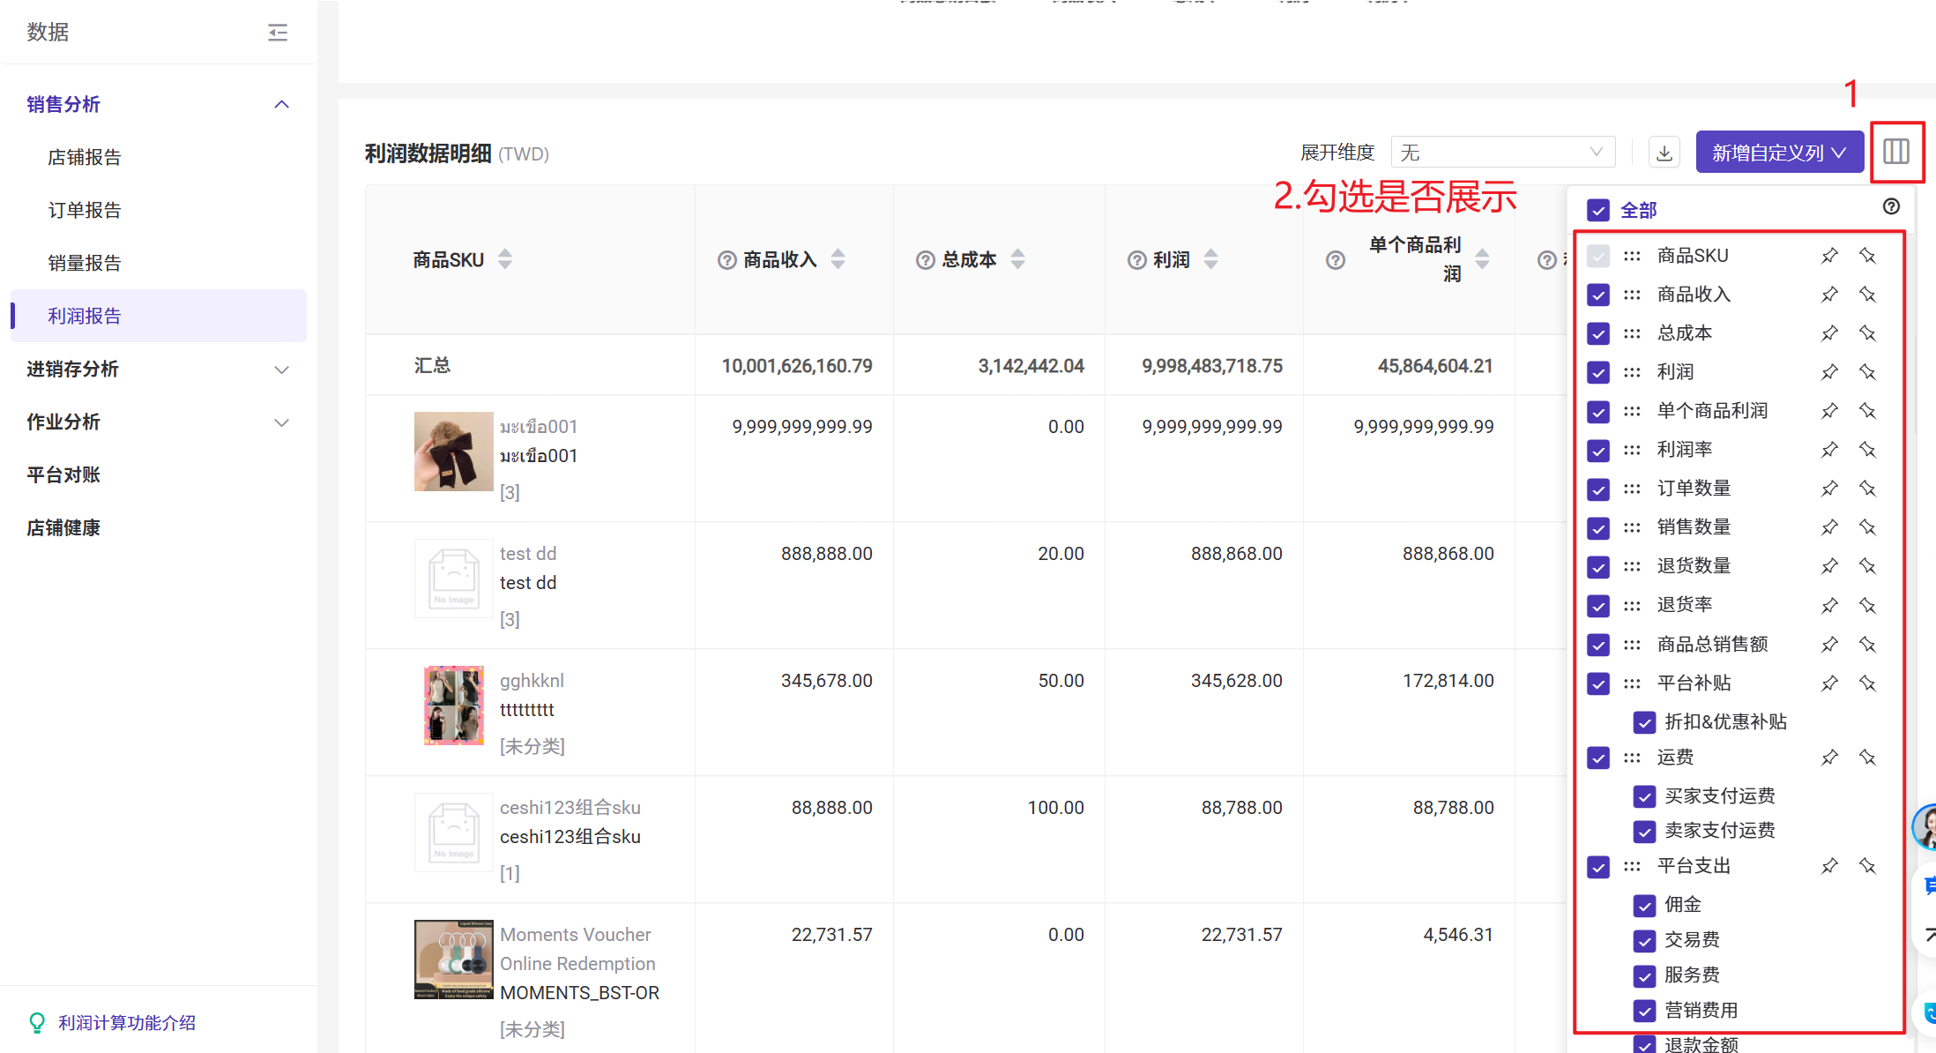Image resolution: width=1936 pixels, height=1053 pixels.
Task: Uncheck the 利润率 column checkbox
Action: point(1598,451)
